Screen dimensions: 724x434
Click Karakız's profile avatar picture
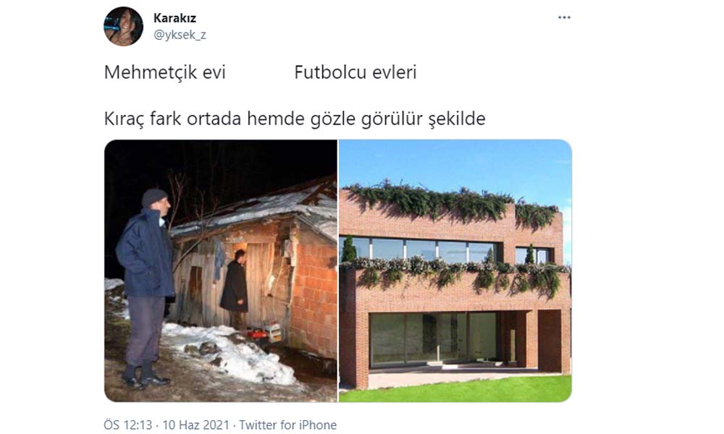pos(123,26)
